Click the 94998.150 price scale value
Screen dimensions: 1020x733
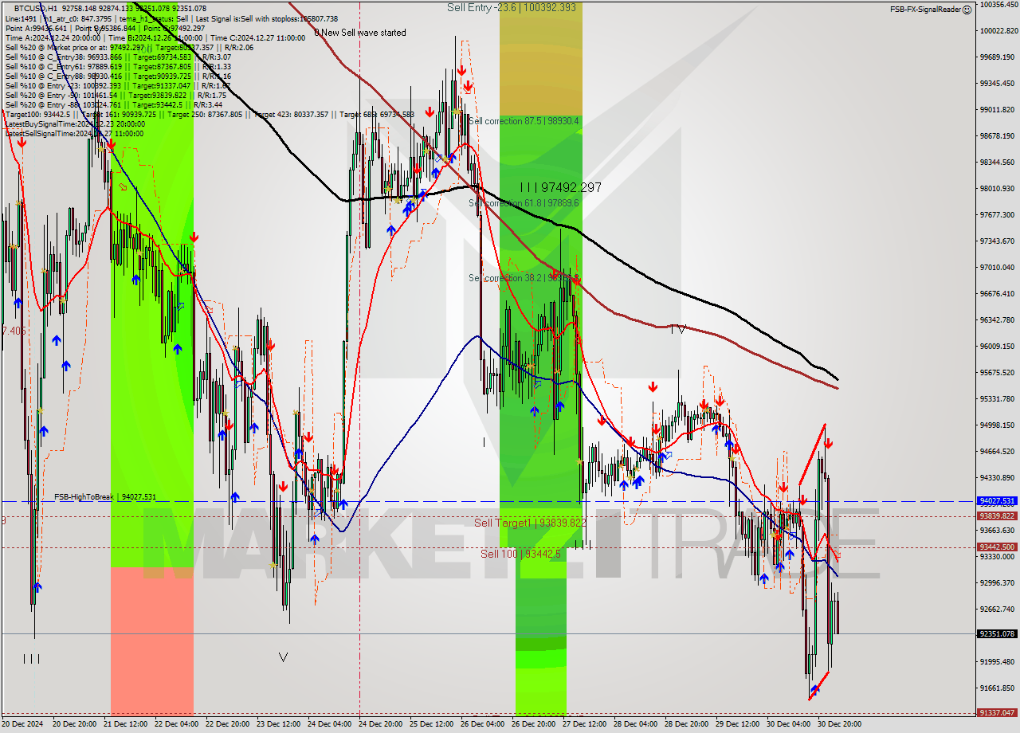point(998,425)
